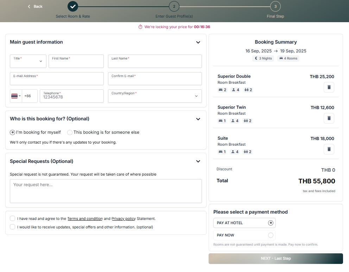This screenshot has height=272, width=349.
Task: Delete the Superior Double room
Action: [x=329, y=87]
